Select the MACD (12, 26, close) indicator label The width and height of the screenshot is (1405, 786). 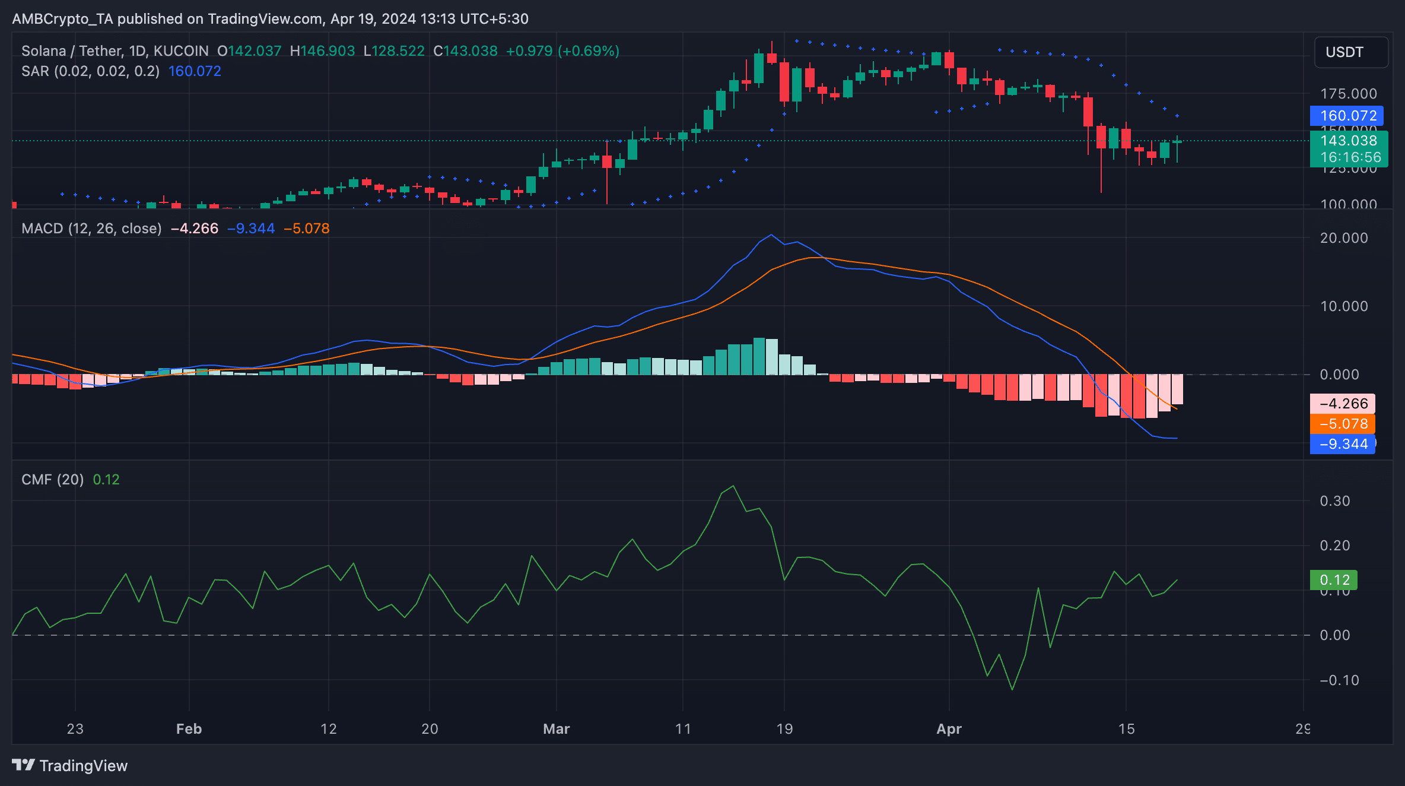coord(91,229)
